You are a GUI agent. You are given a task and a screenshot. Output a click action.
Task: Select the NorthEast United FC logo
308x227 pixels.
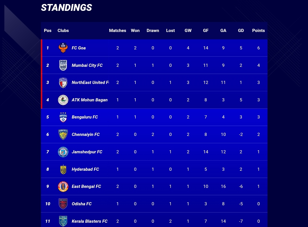[x=63, y=83]
